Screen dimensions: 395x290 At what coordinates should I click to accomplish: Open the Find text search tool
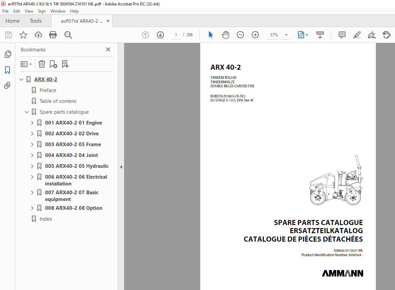(x=68, y=35)
